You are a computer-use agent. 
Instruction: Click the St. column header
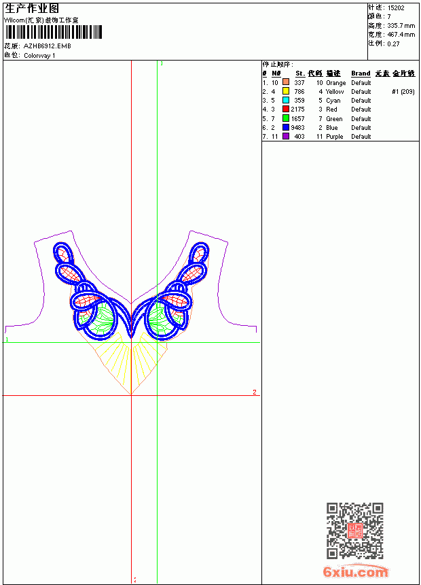pos(300,73)
